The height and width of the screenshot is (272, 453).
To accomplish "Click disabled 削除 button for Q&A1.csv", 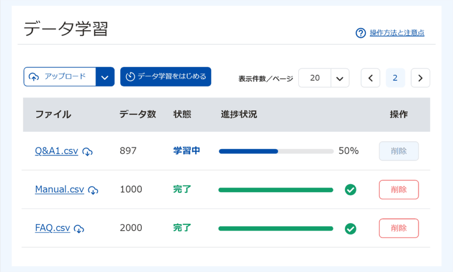I will point(399,151).
